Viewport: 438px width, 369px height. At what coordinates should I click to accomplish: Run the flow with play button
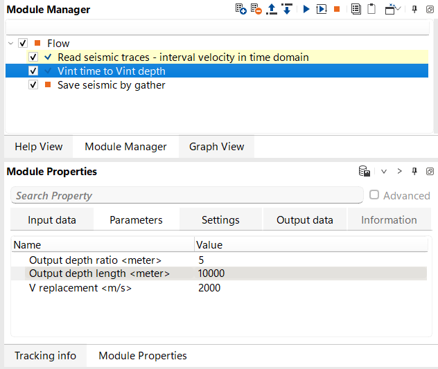coord(306,10)
